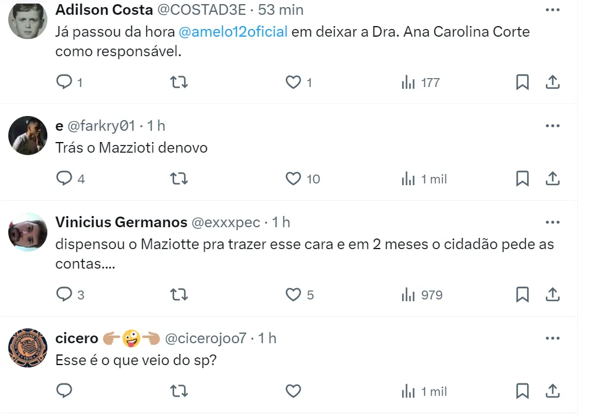This screenshot has width=601, height=416.
Task: Open Adilson Costa's profile picture
Action: pyautogui.click(x=28, y=21)
